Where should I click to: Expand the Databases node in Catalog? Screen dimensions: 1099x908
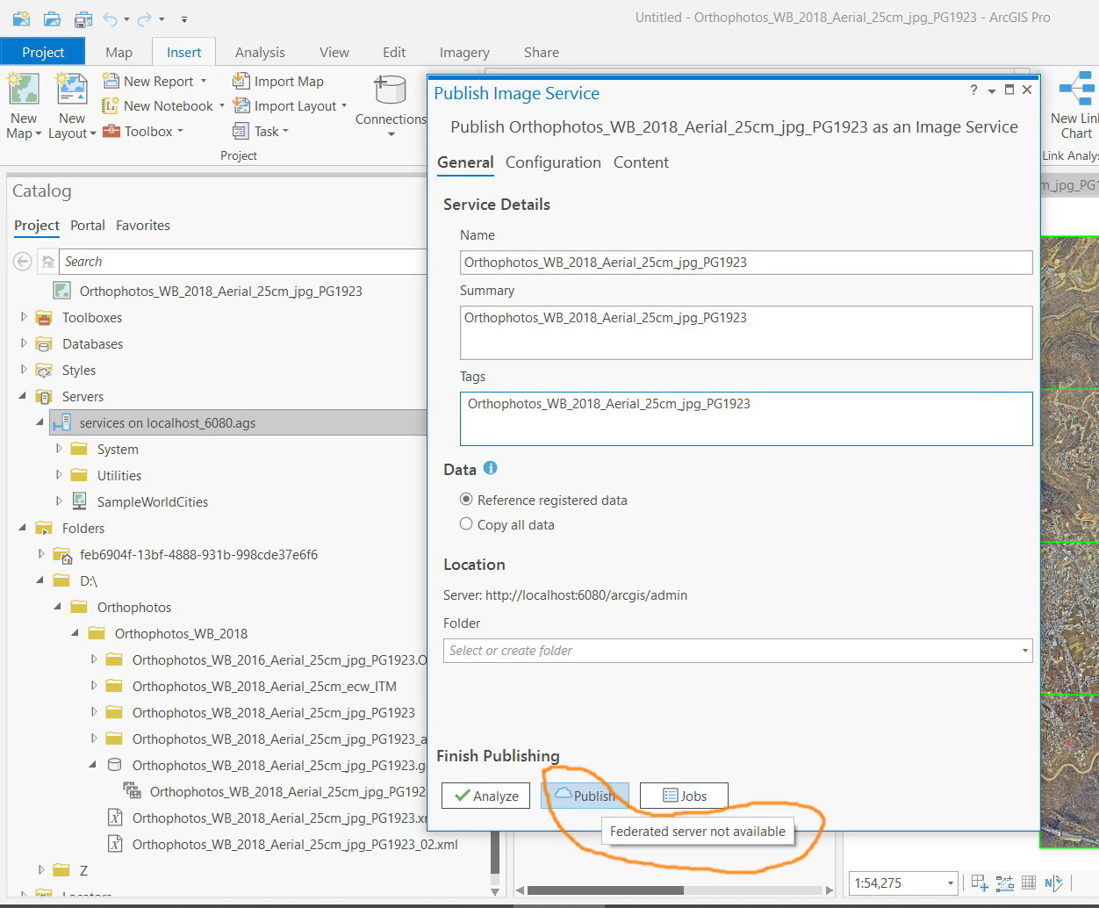click(x=24, y=343)
